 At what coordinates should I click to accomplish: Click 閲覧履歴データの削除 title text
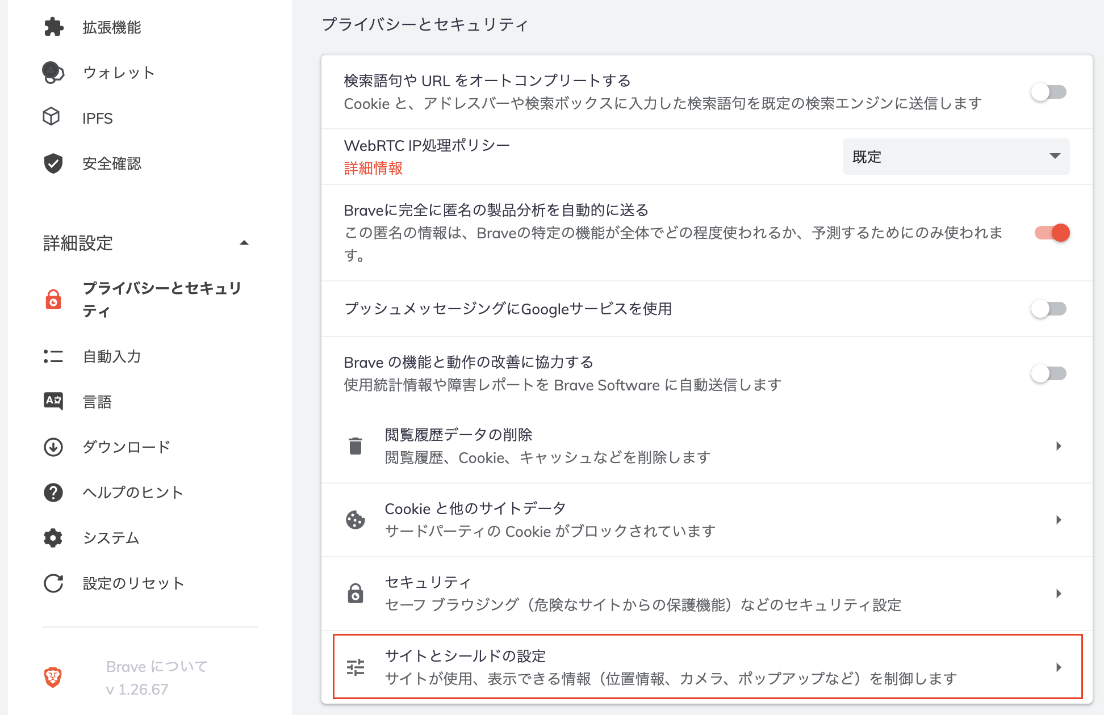tap(458, 435)
